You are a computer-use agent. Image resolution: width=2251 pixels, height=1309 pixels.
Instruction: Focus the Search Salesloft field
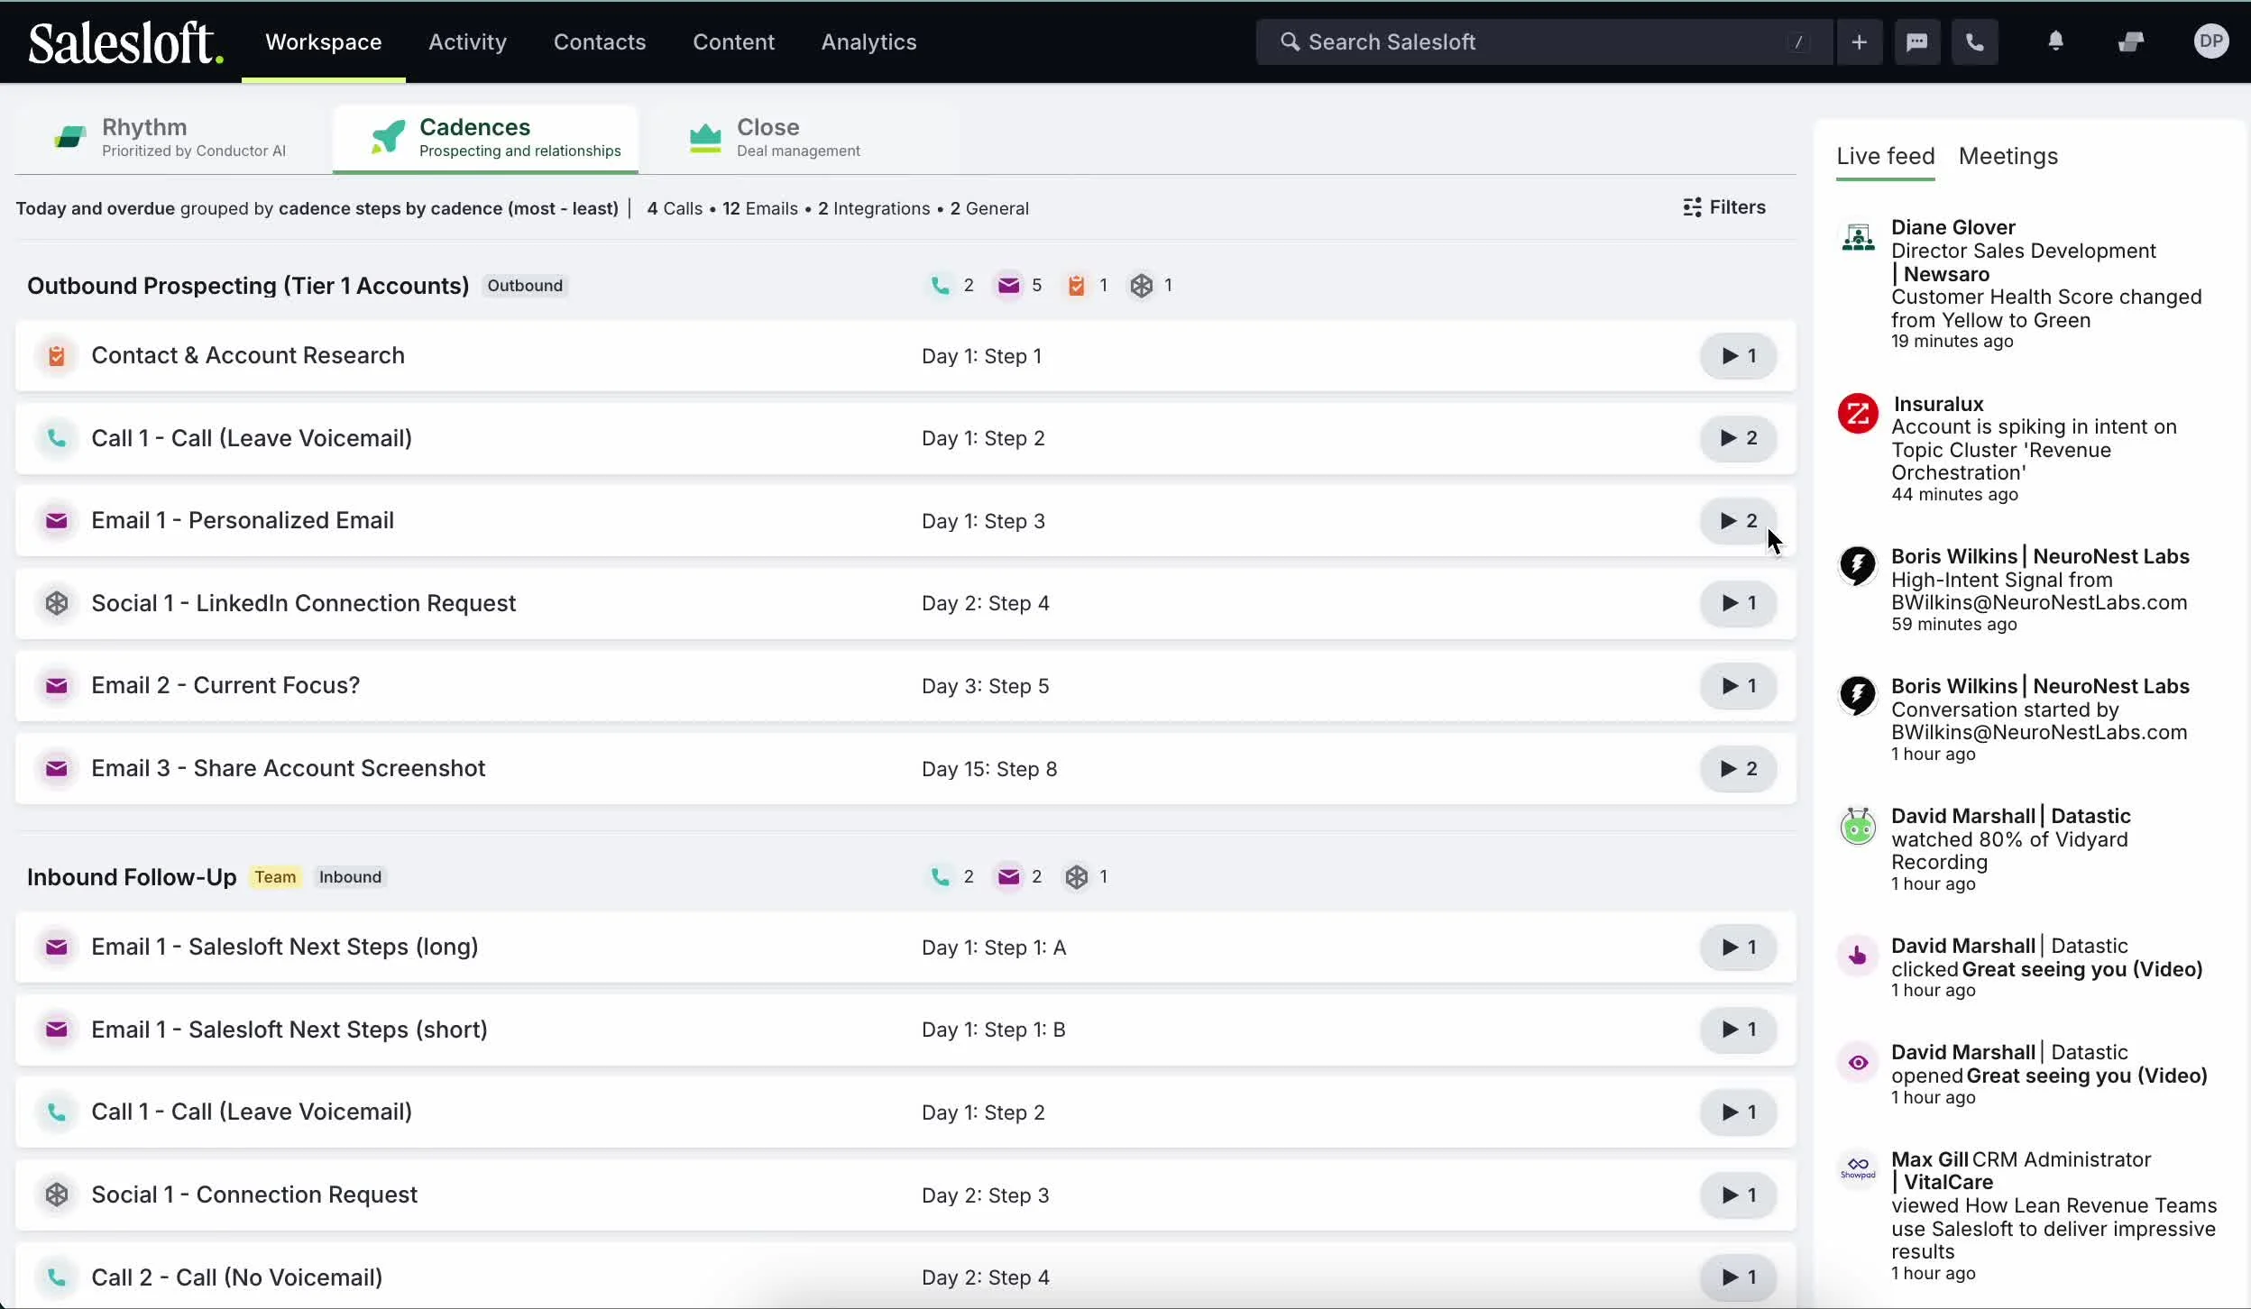1544,41
